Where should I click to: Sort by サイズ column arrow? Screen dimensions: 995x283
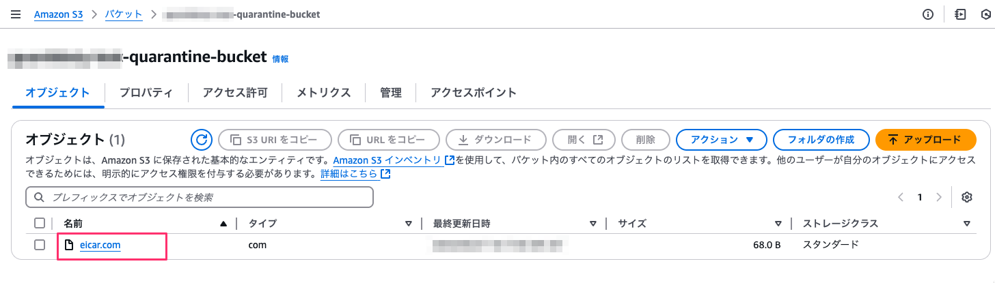pos(778,224)
